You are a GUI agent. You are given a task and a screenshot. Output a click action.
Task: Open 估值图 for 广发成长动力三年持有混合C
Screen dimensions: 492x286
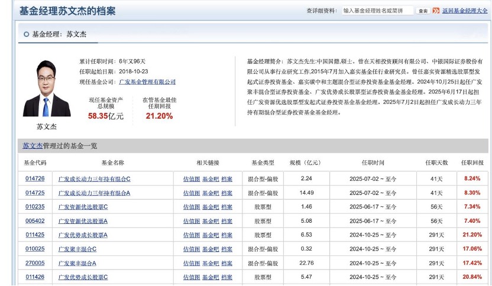click(191, 178)
